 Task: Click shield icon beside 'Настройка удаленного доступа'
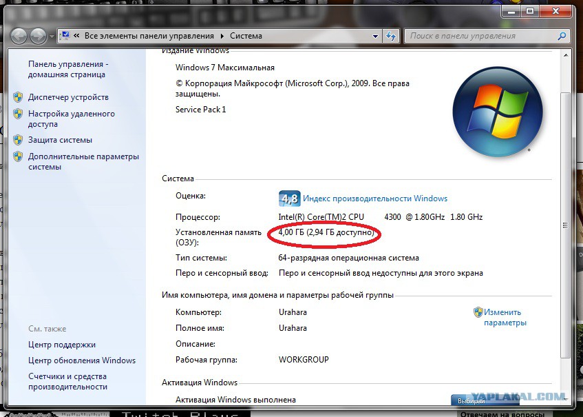point(18,114)
